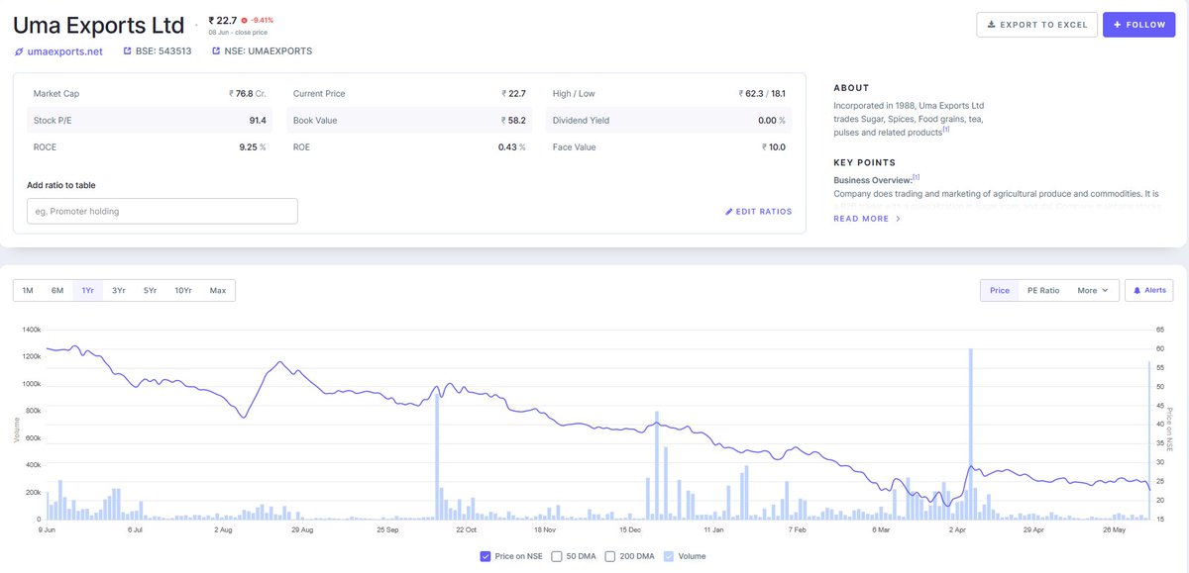Click the link icon beside umaexports.net
The image size is (1189, 573).
tap(19, 51)
